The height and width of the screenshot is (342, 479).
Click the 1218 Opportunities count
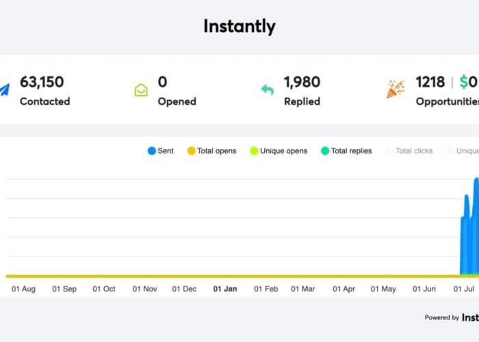click(430, 82)
